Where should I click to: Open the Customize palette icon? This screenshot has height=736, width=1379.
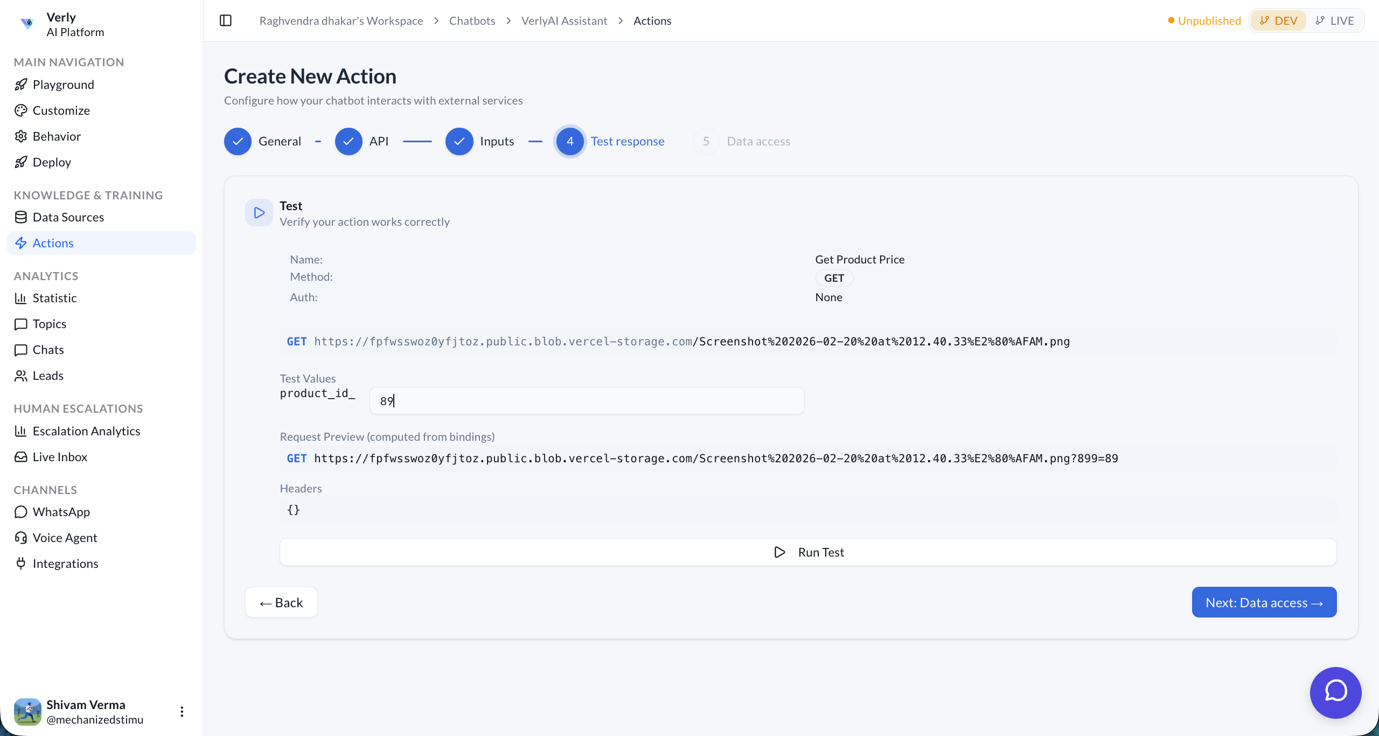21,110
